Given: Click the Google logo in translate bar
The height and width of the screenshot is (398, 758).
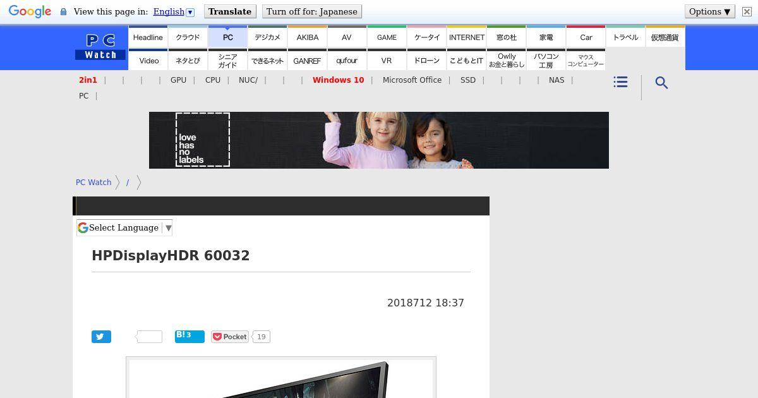Looking at the screenshot, I should point(30,11).
